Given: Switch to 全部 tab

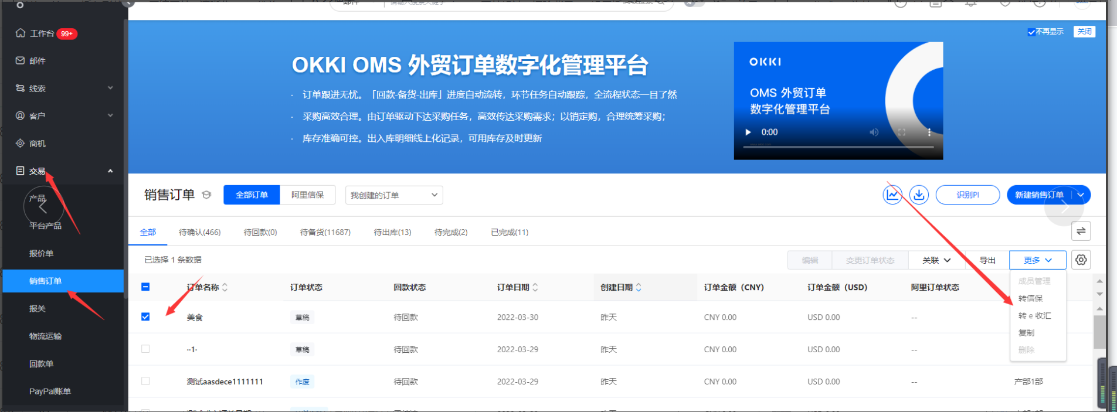Looking at the screenshot, I should pos(148,232).
